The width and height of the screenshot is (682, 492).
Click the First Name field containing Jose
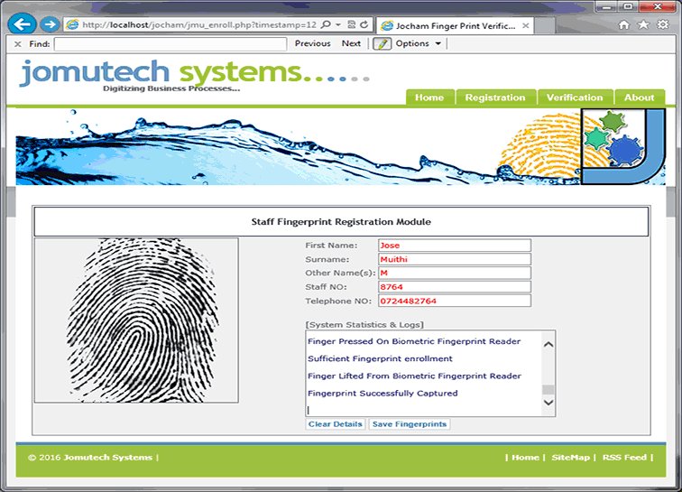[455, 246]
